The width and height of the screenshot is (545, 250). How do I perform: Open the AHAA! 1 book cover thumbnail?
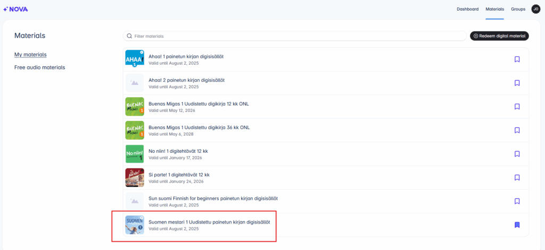click(x=135, y=59)
